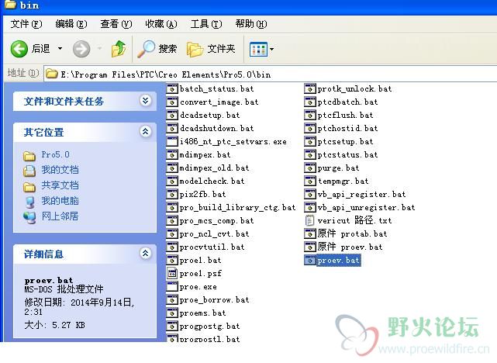Screen dimensions: 497x363
Task: Go back with the 后退 button
Action: pos(30,49)
